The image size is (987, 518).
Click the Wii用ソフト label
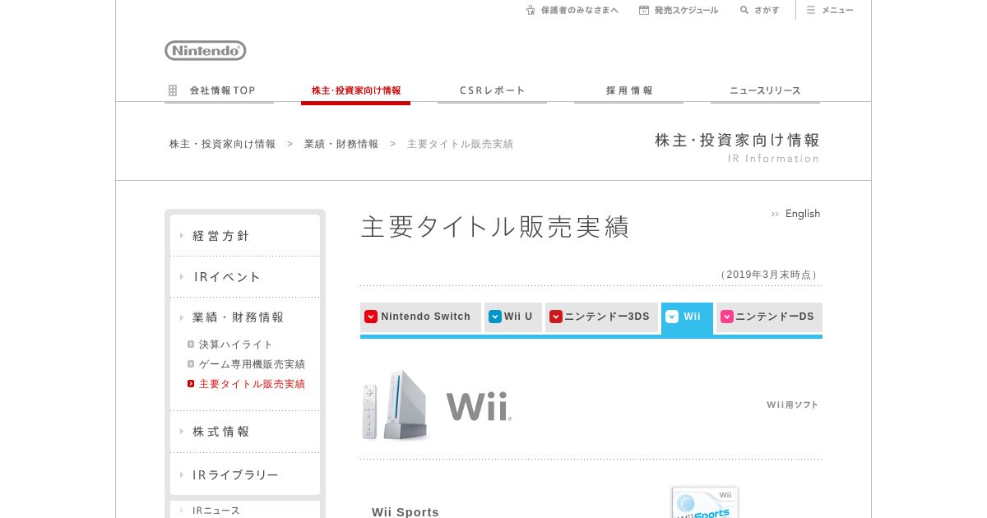point(793,405)
